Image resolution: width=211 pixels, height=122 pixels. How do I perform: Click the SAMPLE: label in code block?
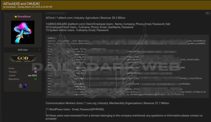click(x=52, y=38)
